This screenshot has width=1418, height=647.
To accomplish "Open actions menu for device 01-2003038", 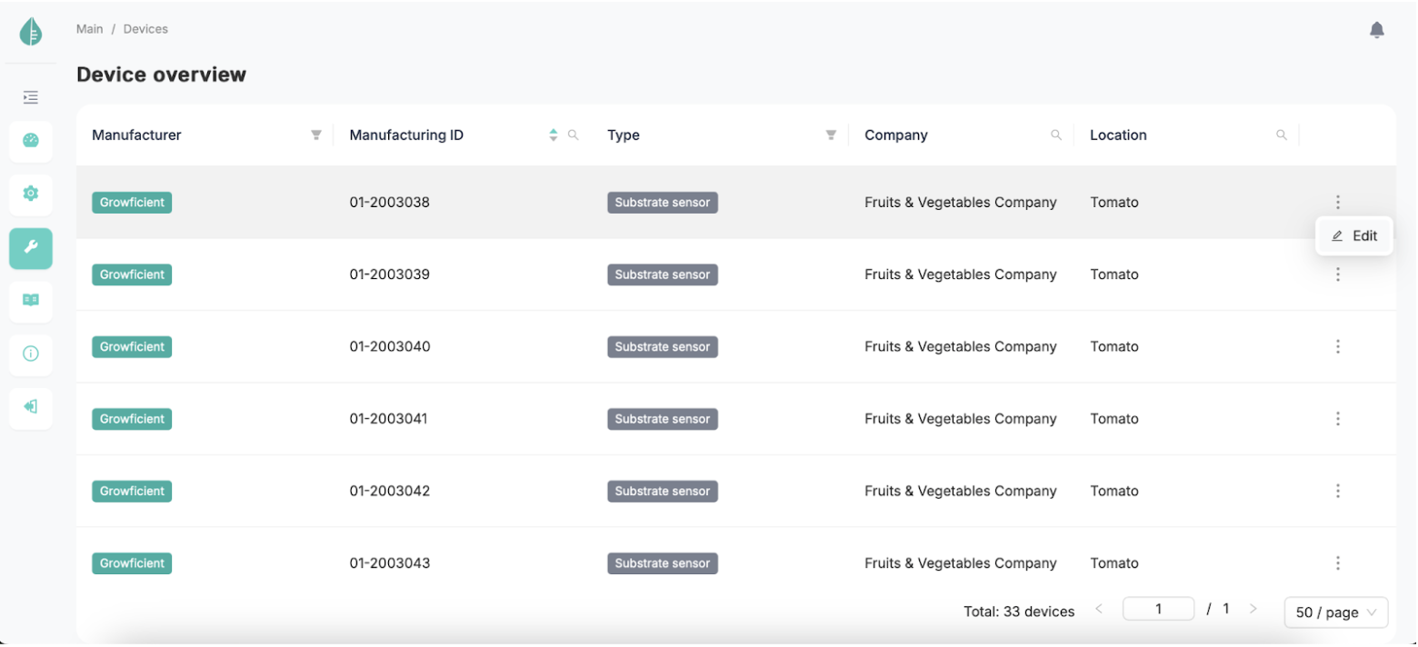I will pos(1338,203).
